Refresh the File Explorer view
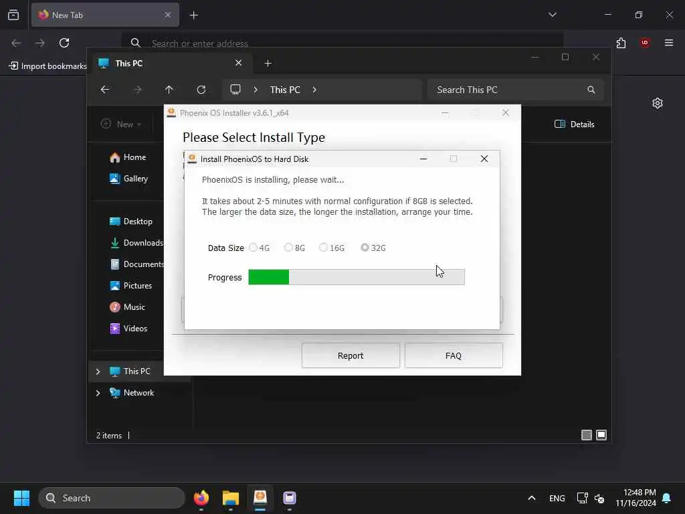 click(x=201, y=90)
